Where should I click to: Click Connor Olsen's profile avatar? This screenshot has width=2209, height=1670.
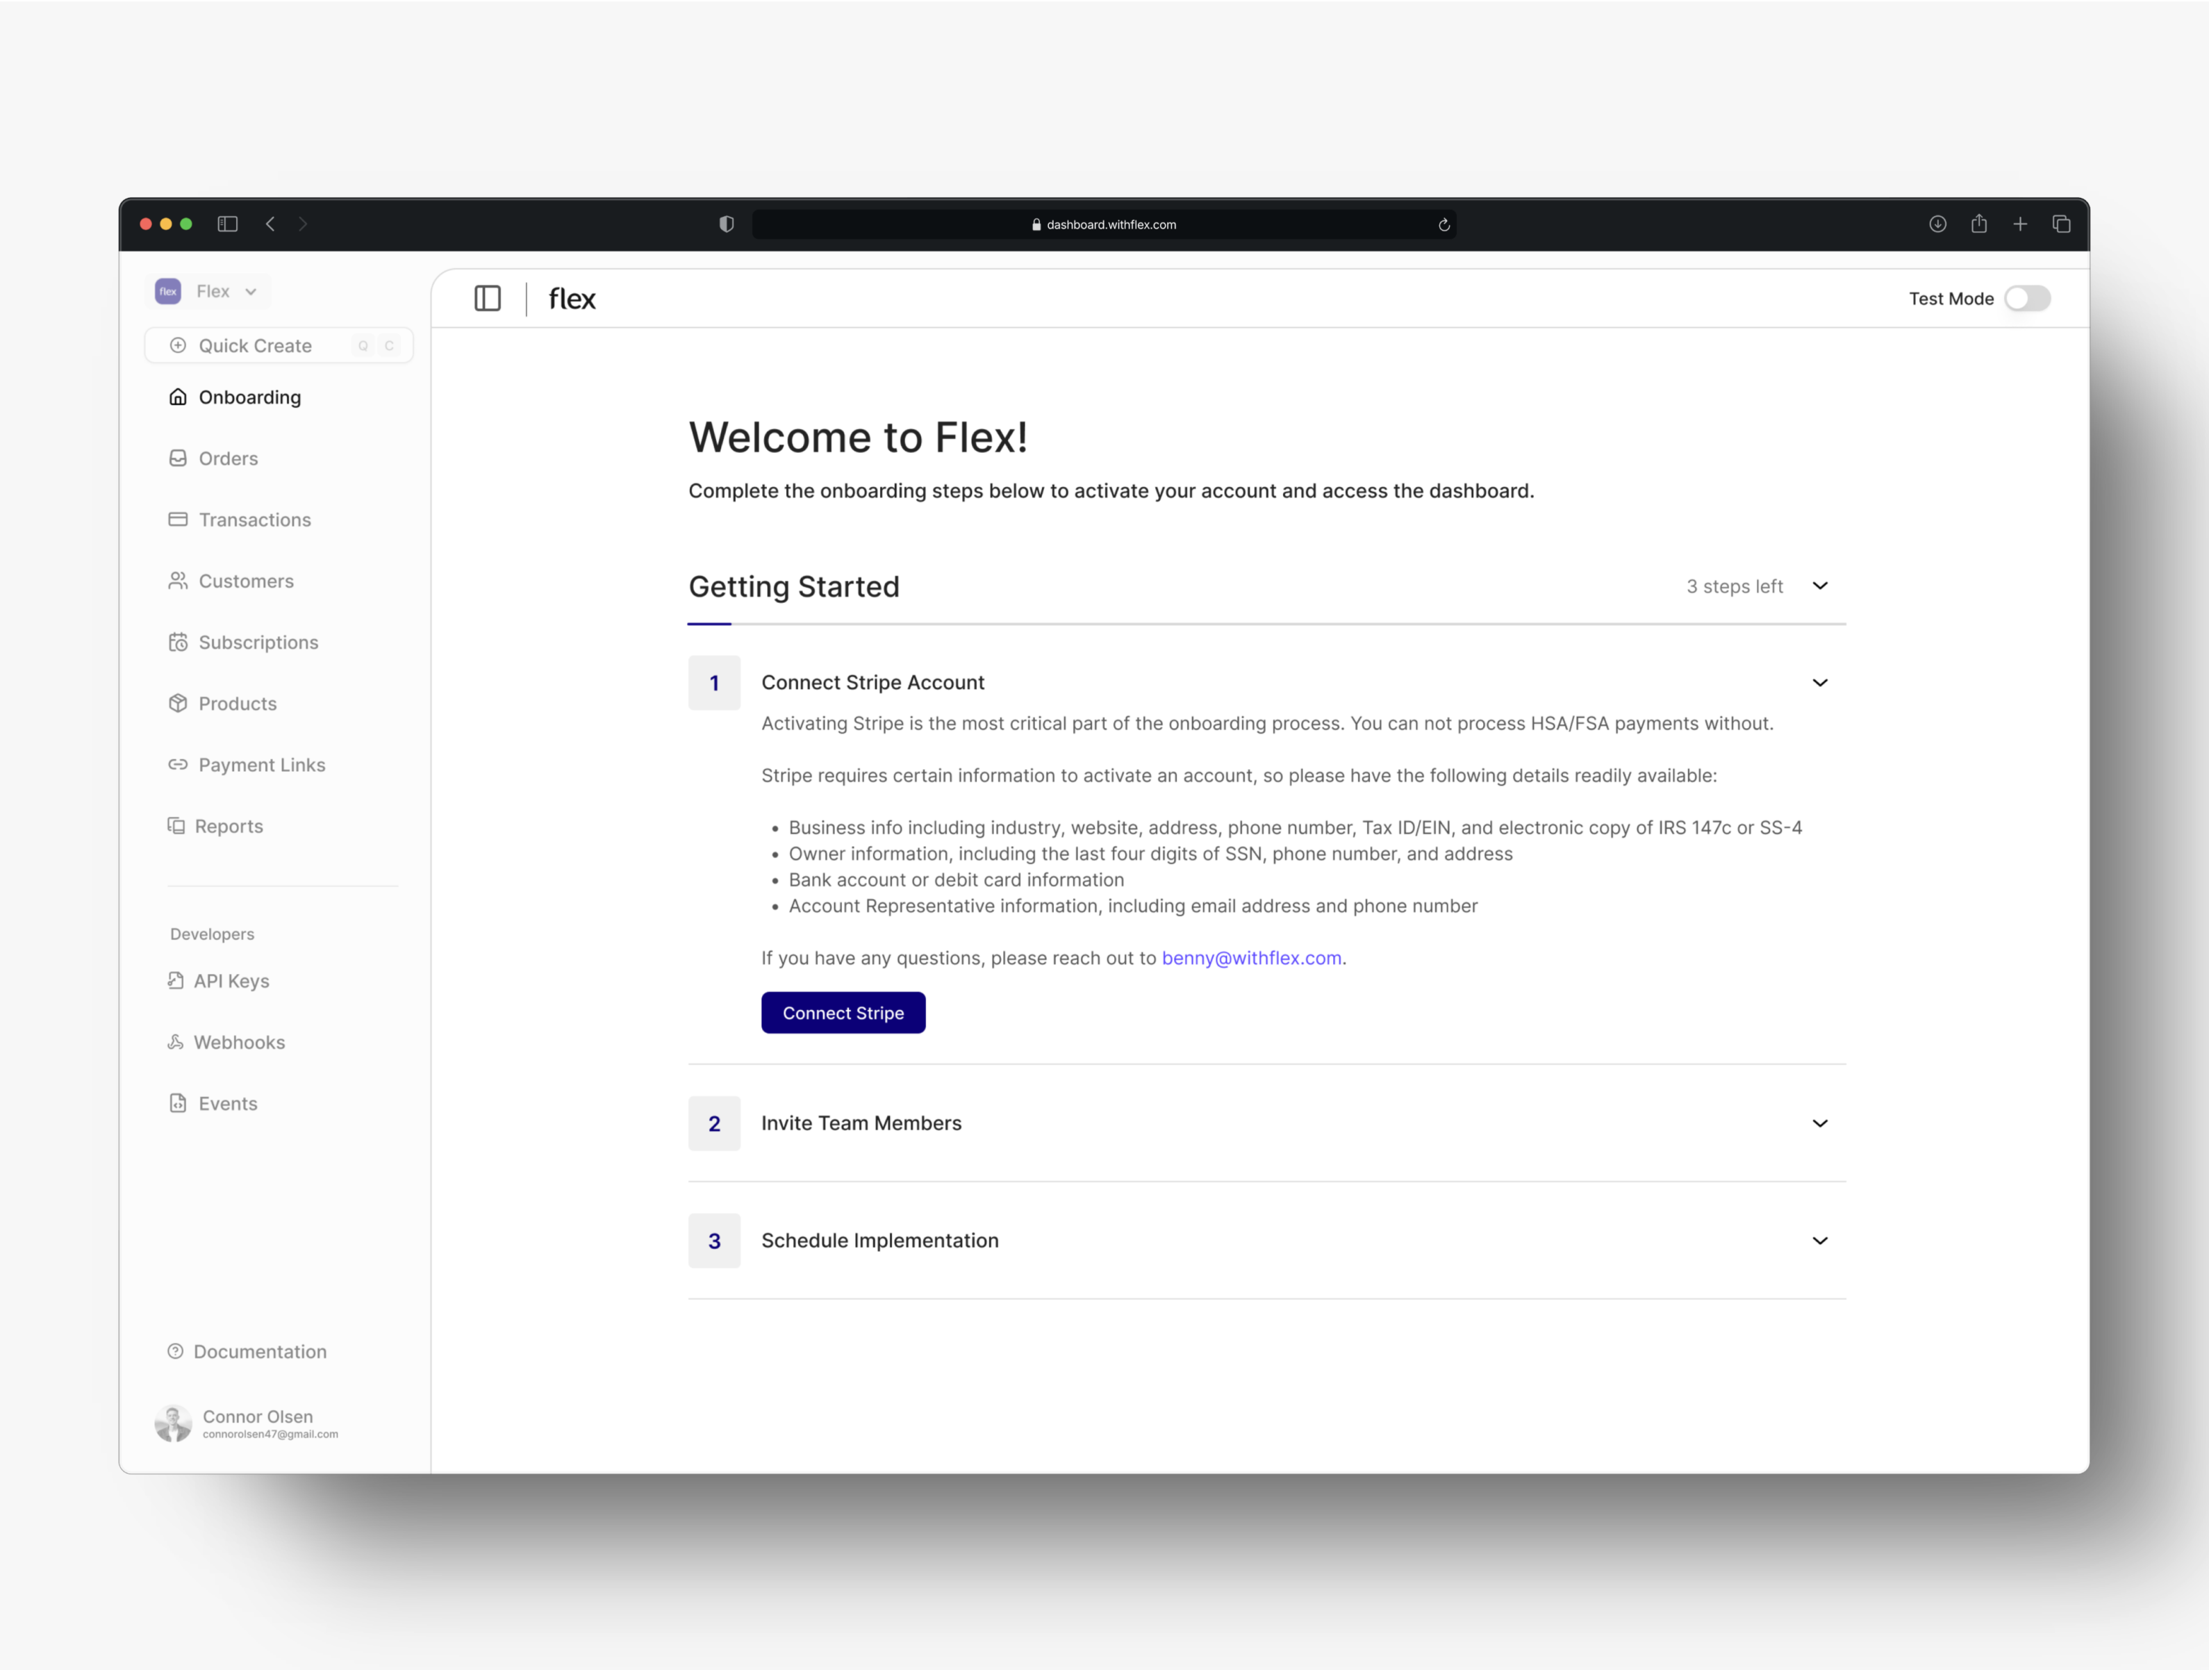(x=173, y=1423)
